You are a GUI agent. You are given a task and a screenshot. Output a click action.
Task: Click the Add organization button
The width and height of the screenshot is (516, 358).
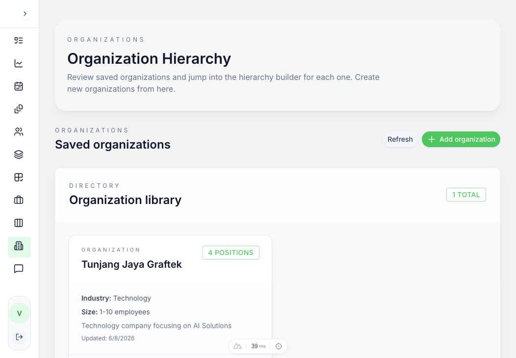click(x=461, y=139)
